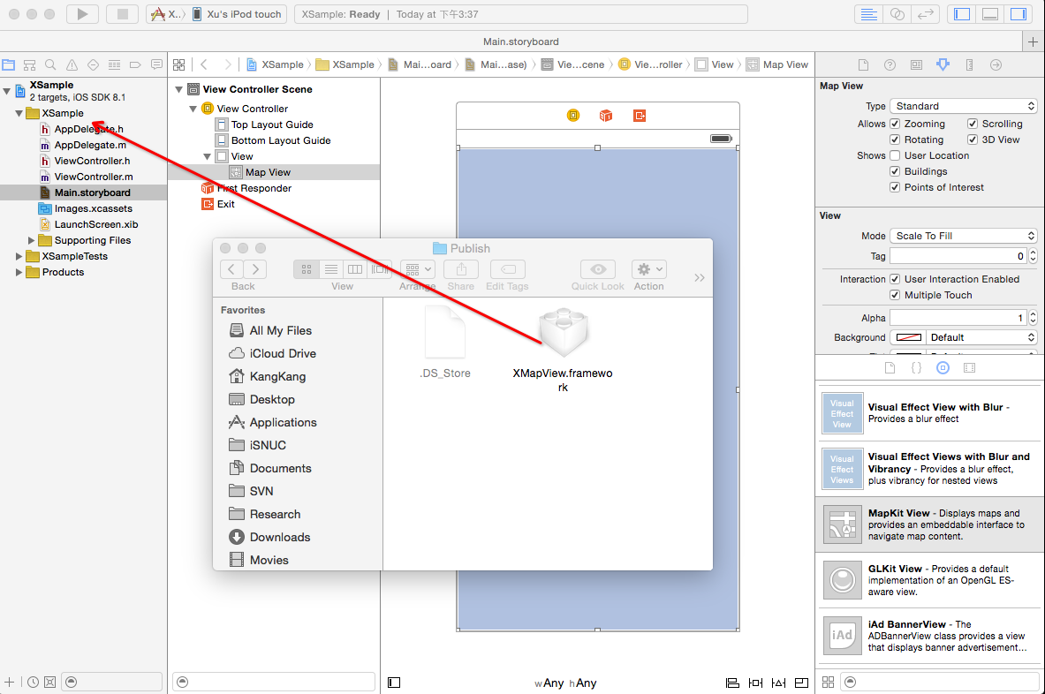1045x694 pixels.
Task: Select the Attributes inspector icon
Action: click(943, 64)
